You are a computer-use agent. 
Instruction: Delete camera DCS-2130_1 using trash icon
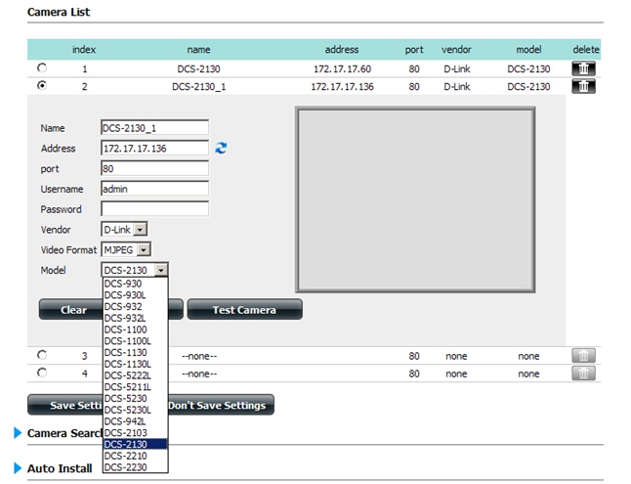583,86
